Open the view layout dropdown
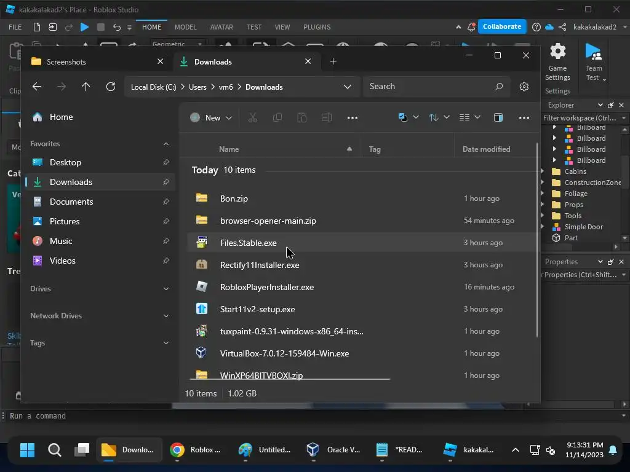This screenshot has height=472, width=630. coord(469,117)
